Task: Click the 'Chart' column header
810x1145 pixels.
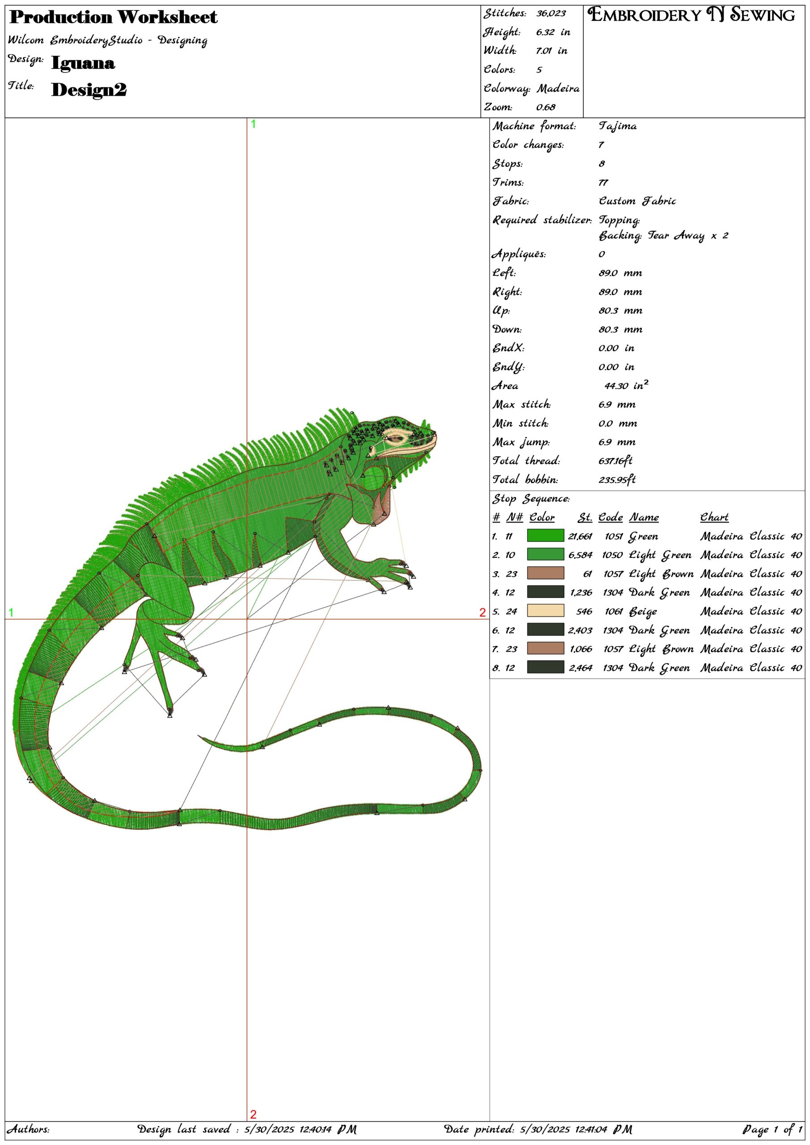Action: [x=714, y=517]
